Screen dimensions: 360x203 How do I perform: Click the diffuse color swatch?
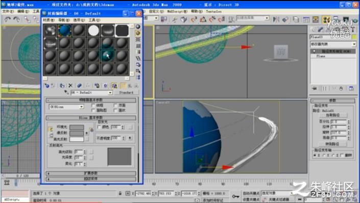point(77,133)
